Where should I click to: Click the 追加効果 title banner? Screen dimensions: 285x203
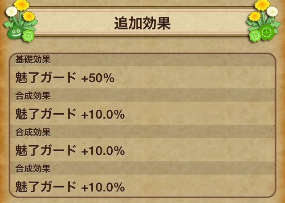pyautogui.click(x=142, y=24)
